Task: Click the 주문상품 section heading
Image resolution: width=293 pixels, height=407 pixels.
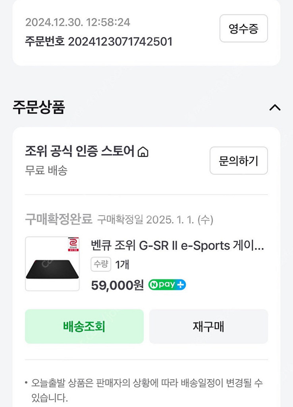Action: [x=39, y=107]
